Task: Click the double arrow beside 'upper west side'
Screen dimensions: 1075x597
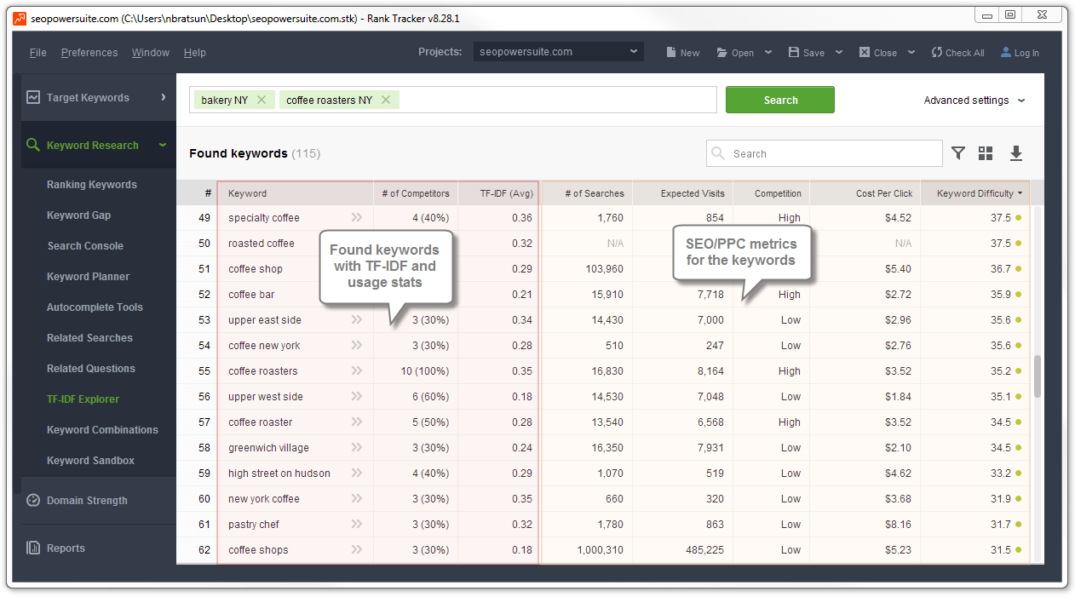Action: coord(356,396)
